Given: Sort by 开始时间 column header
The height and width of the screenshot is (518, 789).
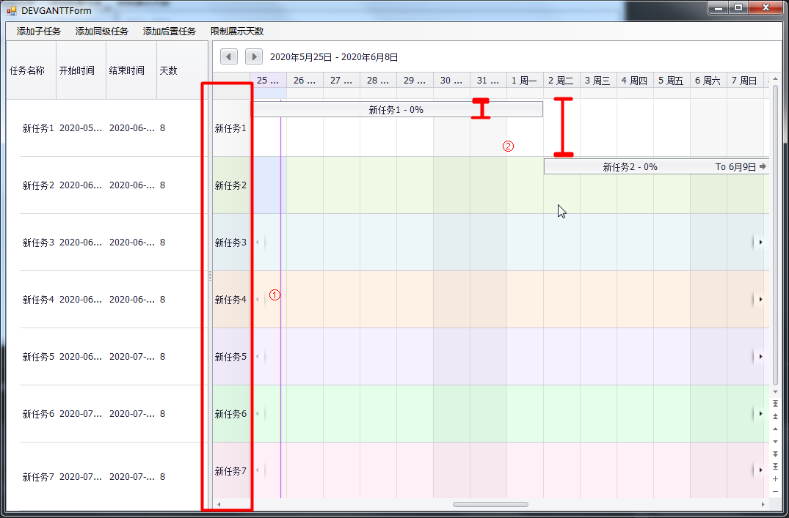Looking at the screenshot, I should click(81, 70).
